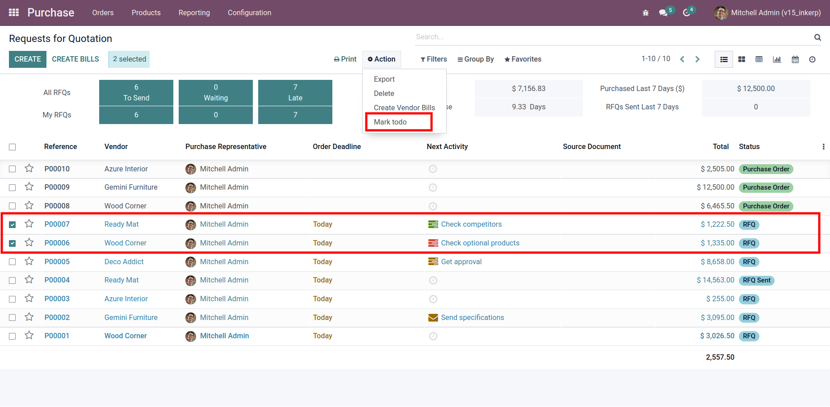Open the Group By dropdown
This screenshot has width=830, height=407.
tap(475, 59)
